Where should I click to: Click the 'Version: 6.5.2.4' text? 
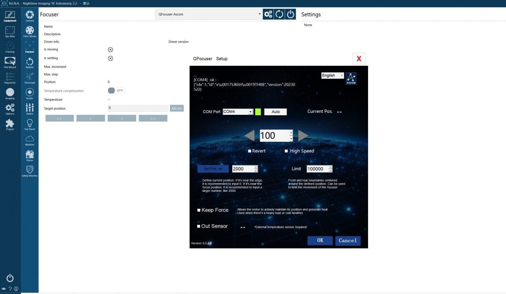[202, 243]
